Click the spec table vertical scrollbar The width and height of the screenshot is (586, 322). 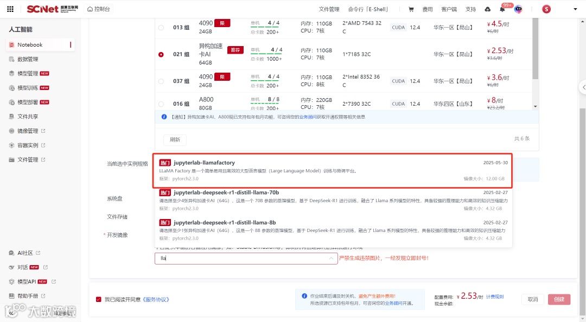(x=536, y=49)
